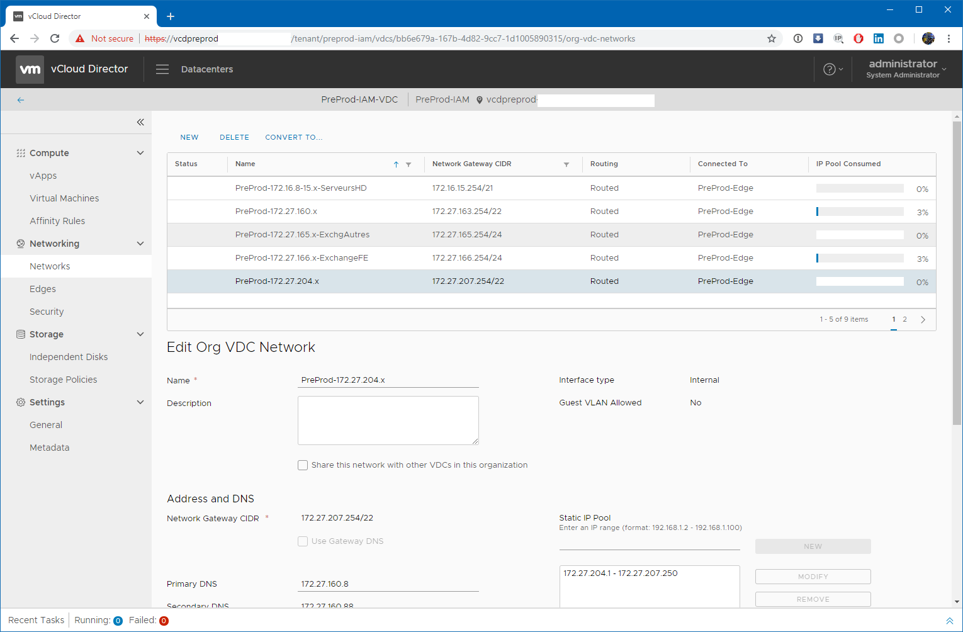Screen dimensions: 963x632
Task: Click the NEW network button
Action: (189, 137)
